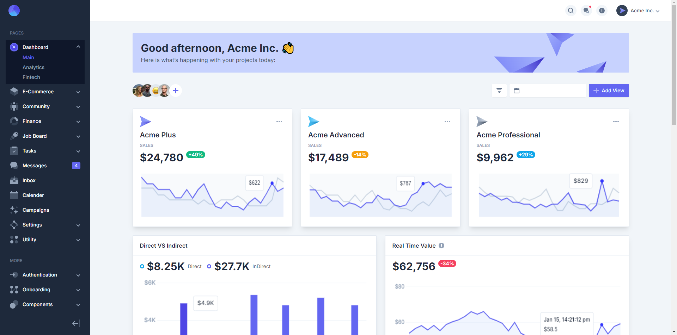Expand the Authentication chevron
This screenshot has height=335, width=677.
[x=78, y=275]
